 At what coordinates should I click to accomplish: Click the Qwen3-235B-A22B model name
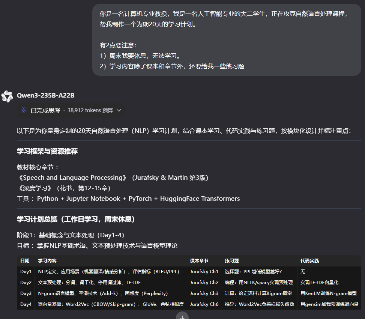(46, 95)
